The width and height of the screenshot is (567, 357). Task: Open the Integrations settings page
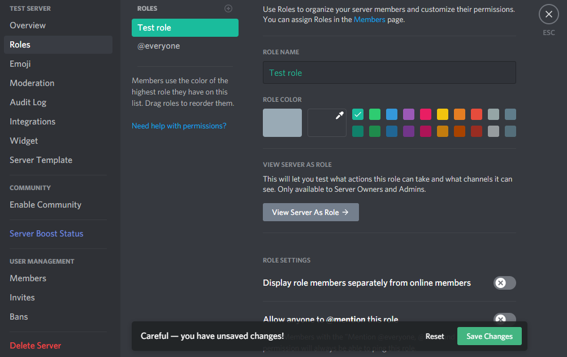(58, 121)
